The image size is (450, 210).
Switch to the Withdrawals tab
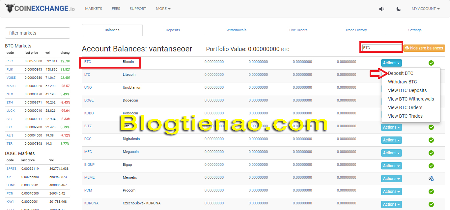click(236, 30)
